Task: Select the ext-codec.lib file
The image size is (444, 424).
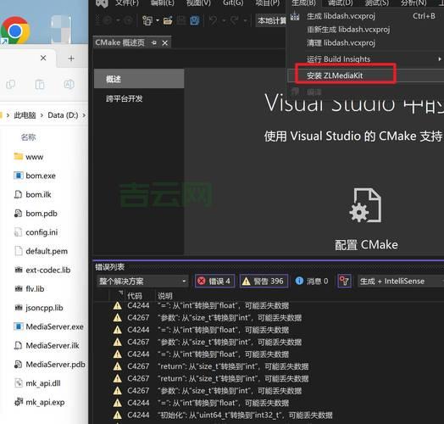Action: click(47, 271)
